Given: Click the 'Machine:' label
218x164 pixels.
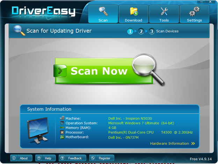Looking at the screenshot, I should [73, 118].
